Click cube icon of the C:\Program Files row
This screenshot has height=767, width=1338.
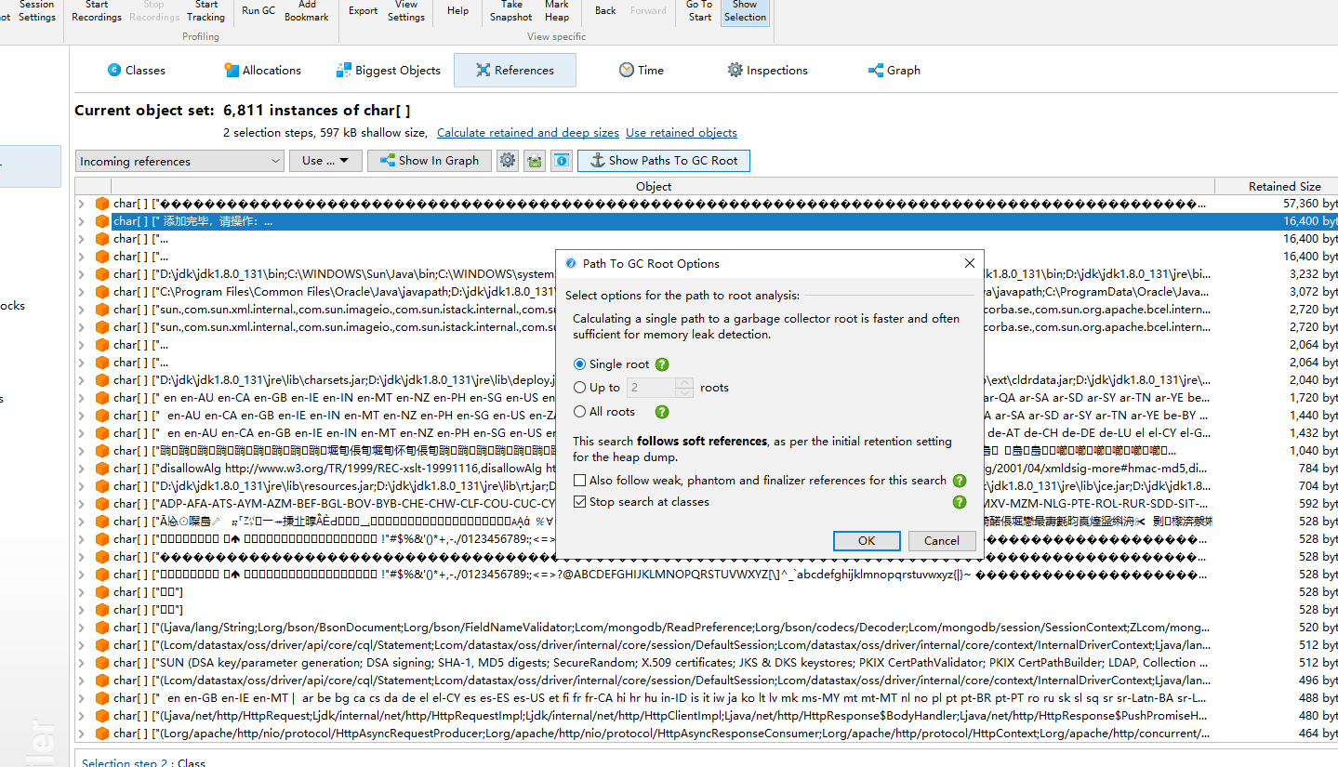pyautogui.click(x=102, y=292)
